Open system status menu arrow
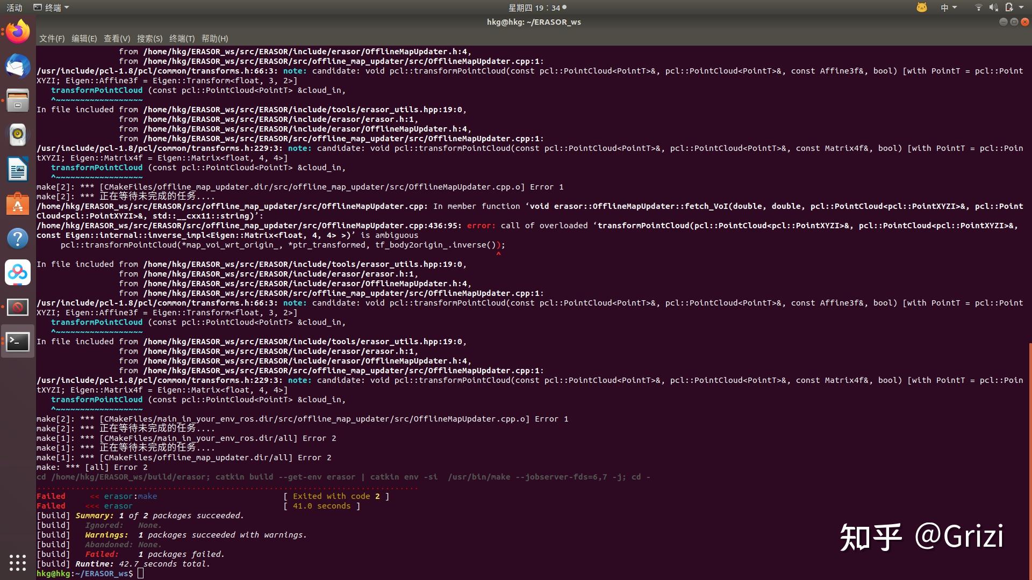The width and height of the screenshot is (1032, 580). 1021,8
